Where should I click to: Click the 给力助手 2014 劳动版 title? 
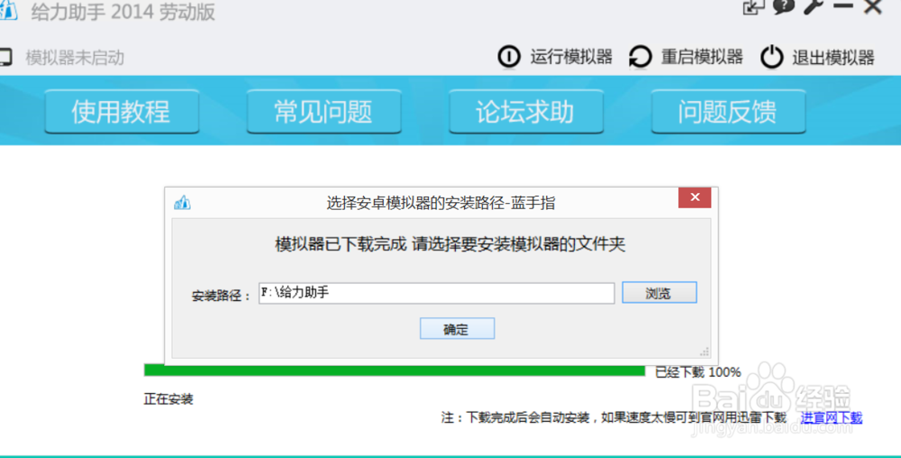123,12
